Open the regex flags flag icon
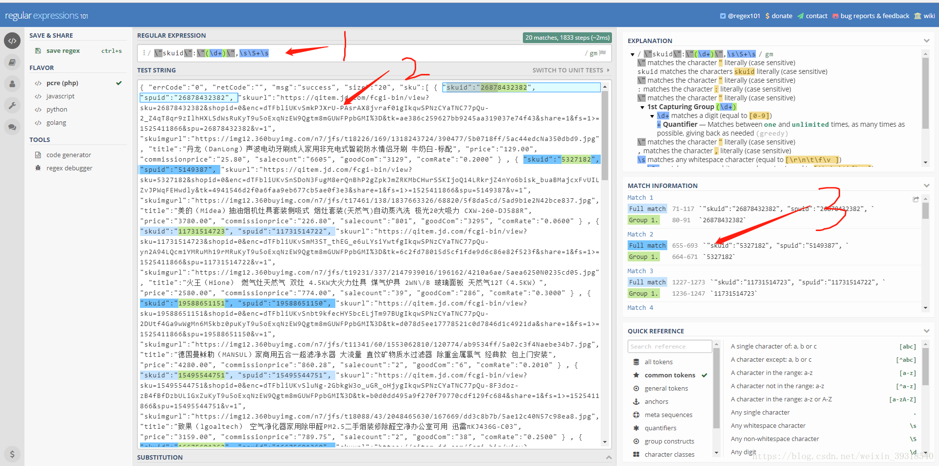 603,53
